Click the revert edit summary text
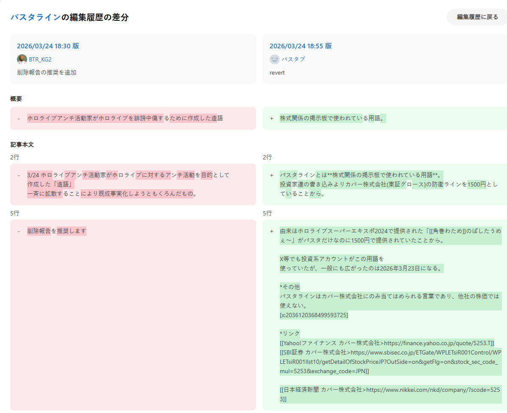Screen dimensions: 507x413 point(277,73)
